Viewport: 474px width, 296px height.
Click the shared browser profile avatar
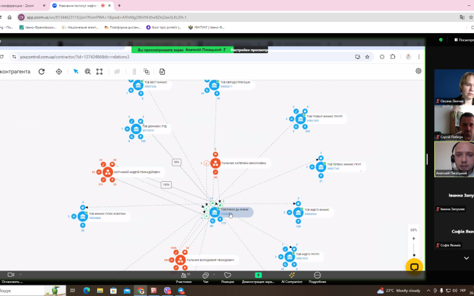pos(408,57)
